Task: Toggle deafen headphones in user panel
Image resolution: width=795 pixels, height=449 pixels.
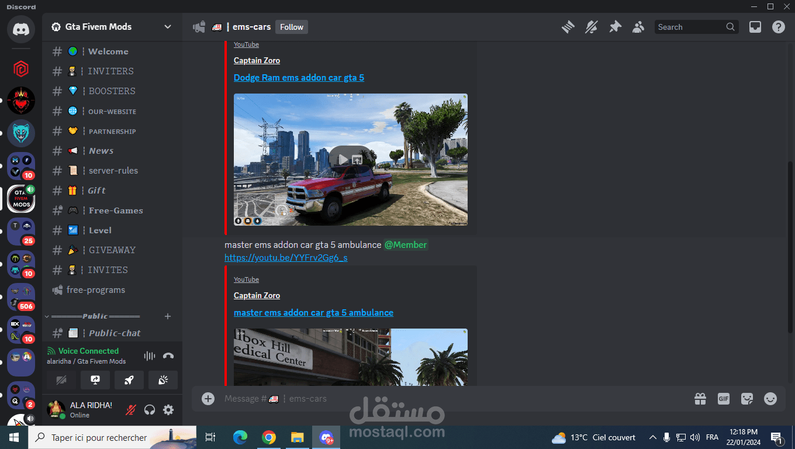Action: (150, 410)
